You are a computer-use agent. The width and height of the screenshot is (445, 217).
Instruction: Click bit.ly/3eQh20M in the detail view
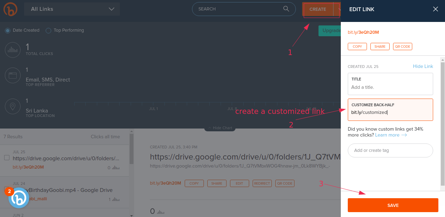[166, 183]
